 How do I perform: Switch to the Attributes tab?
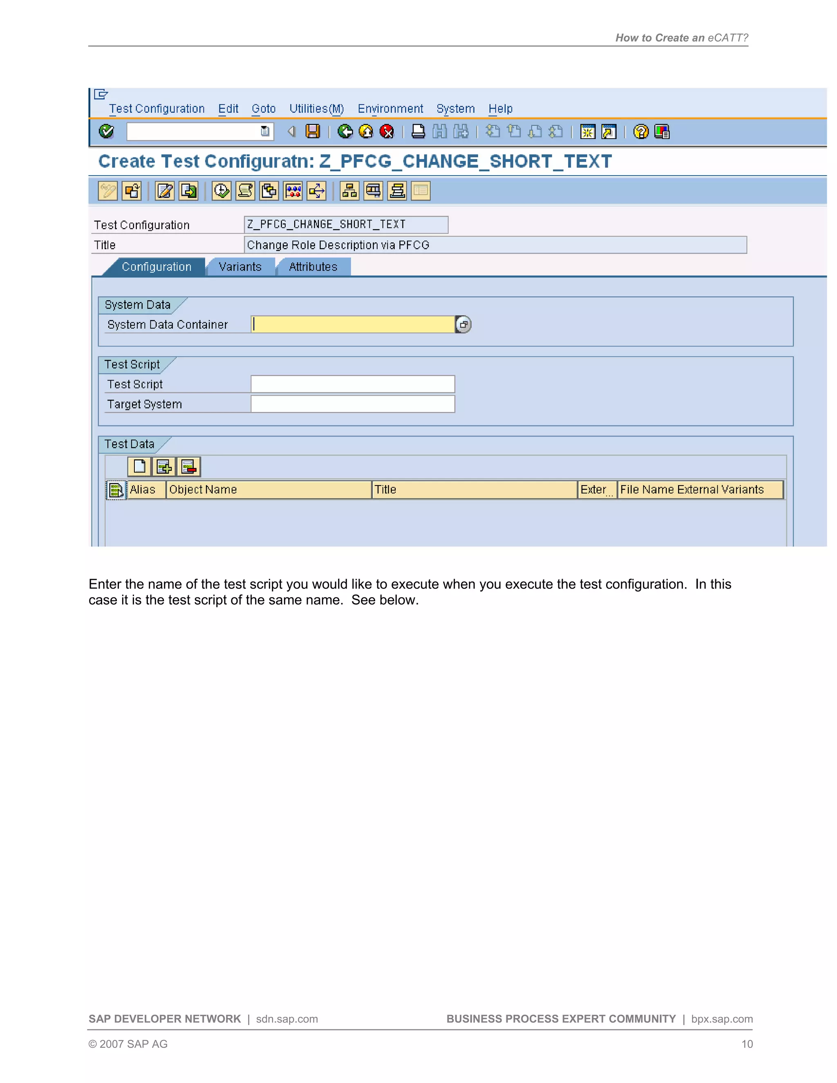313,267
